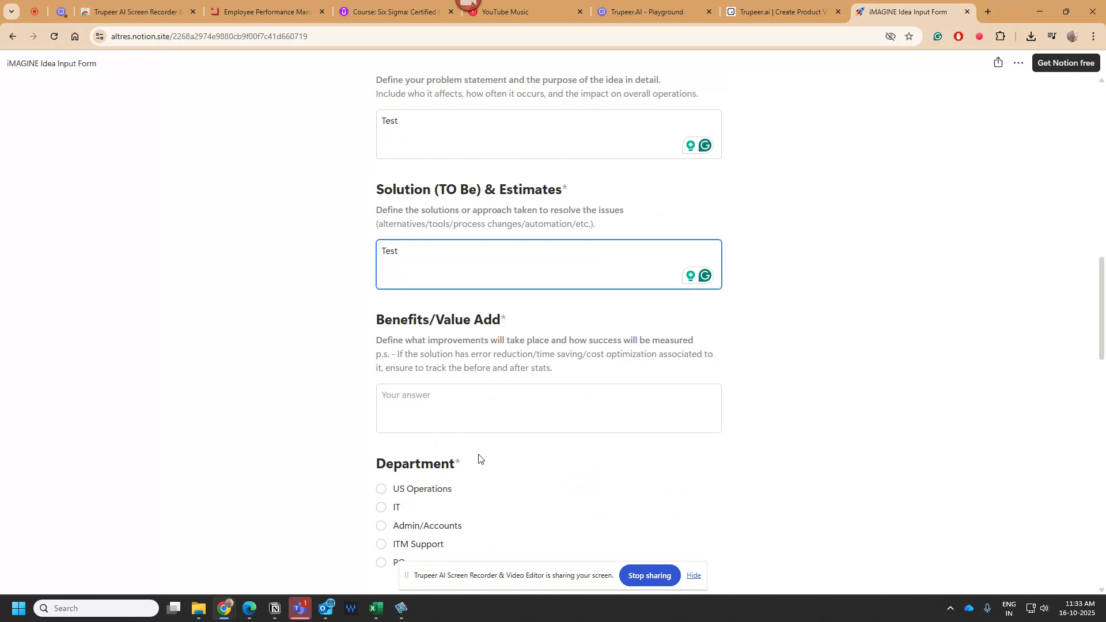Open the tab search chevron at top left

point(11,12)
